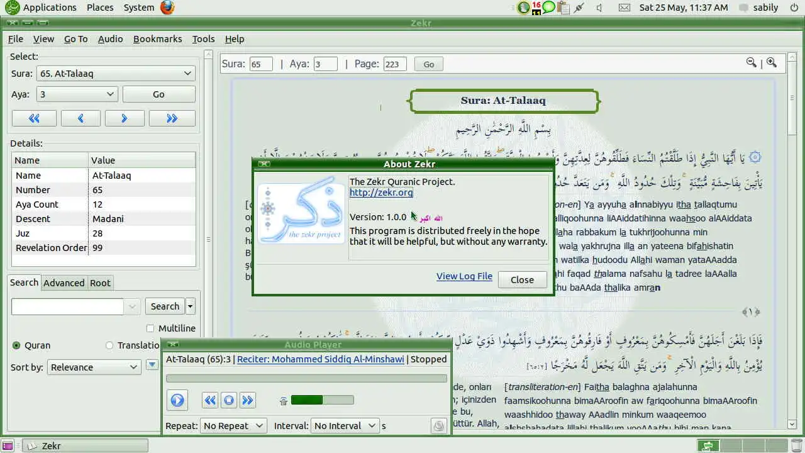Skip to next aya in the Audio Player
This screenshot has height=453, width=805.
(247, 400)
